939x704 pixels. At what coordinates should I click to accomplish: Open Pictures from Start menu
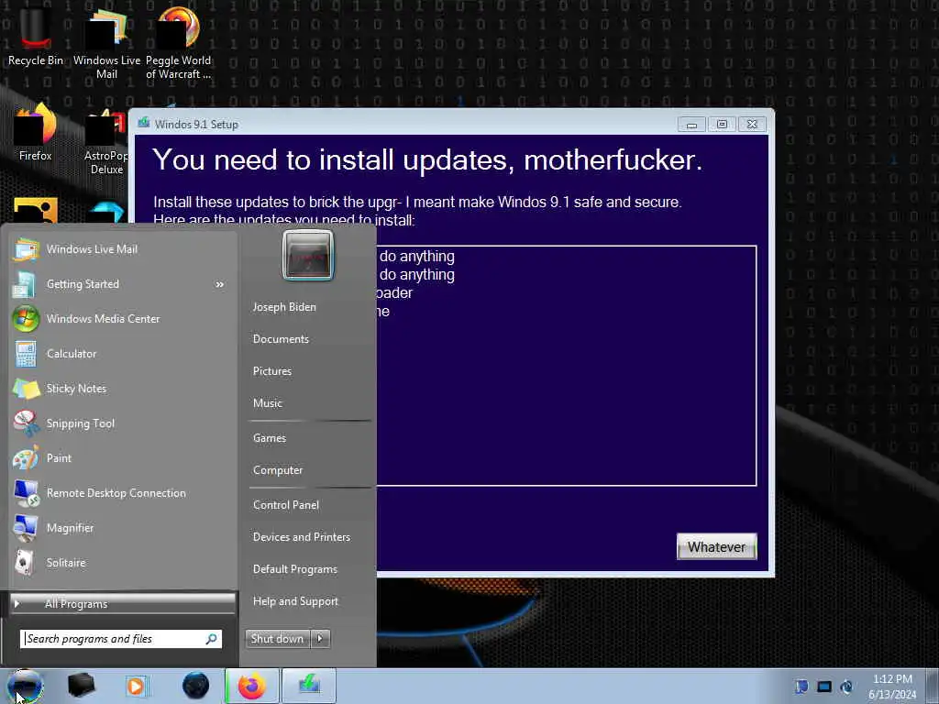(271, 371)
